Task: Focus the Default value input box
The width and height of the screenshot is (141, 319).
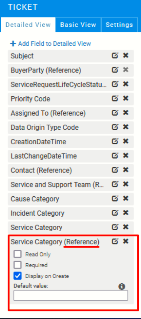Action: (71, 296)
